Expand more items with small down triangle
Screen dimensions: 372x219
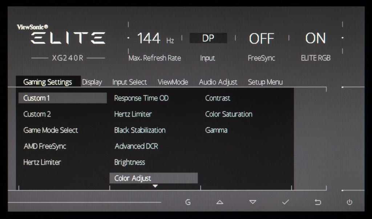[155, 186]
